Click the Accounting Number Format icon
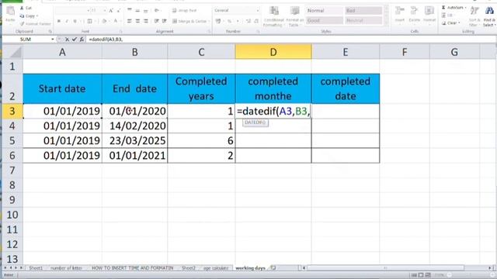 pyautogui.click(x=218, y=21)
